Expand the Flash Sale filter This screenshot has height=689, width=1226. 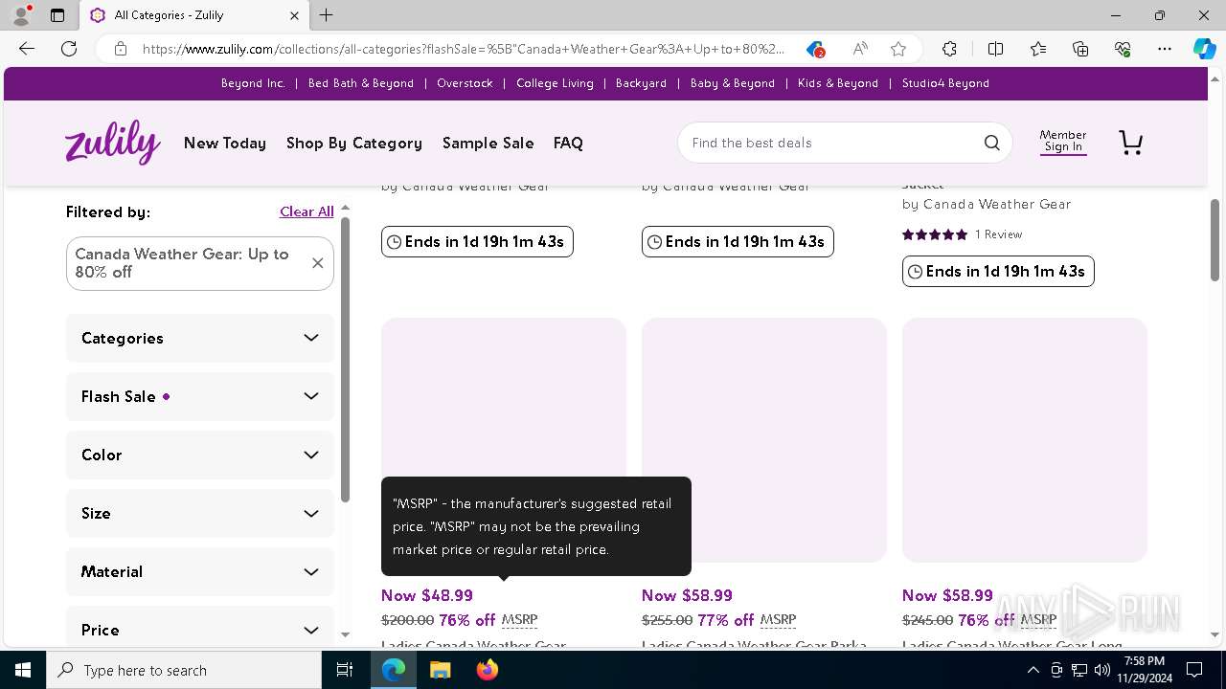click(200, 396)
